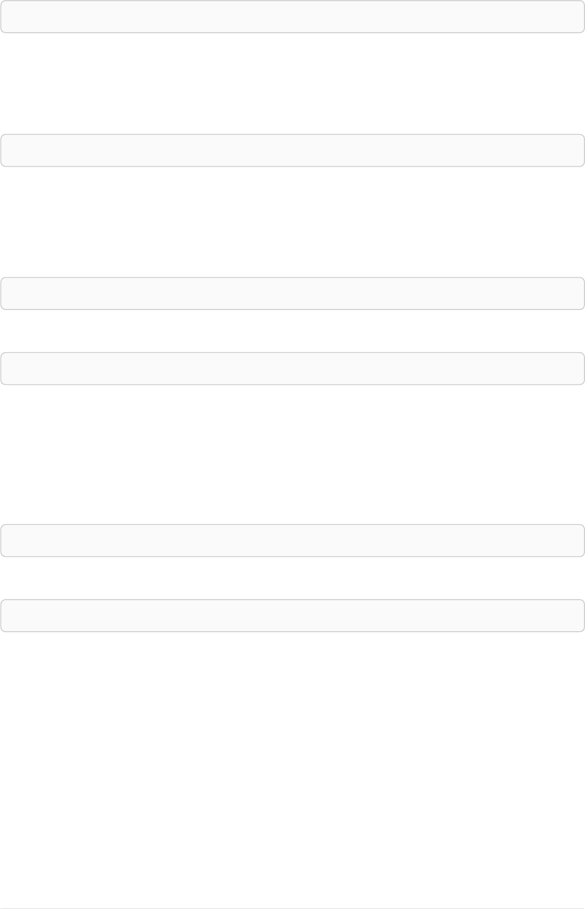Screen dimensions: 585x909
Task: Click the fourth empty gray box
Action: coord(292,369)
